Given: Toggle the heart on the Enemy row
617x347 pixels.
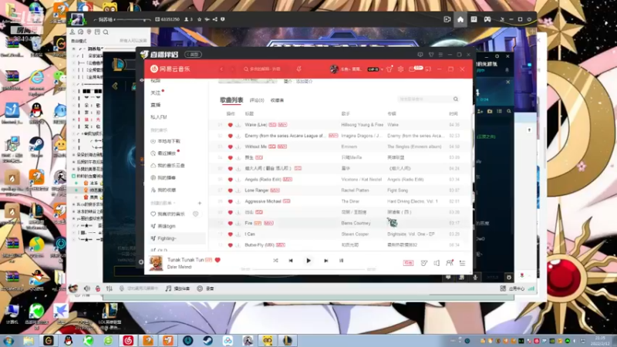Looking at the screenshot, I should click(230, 136).
